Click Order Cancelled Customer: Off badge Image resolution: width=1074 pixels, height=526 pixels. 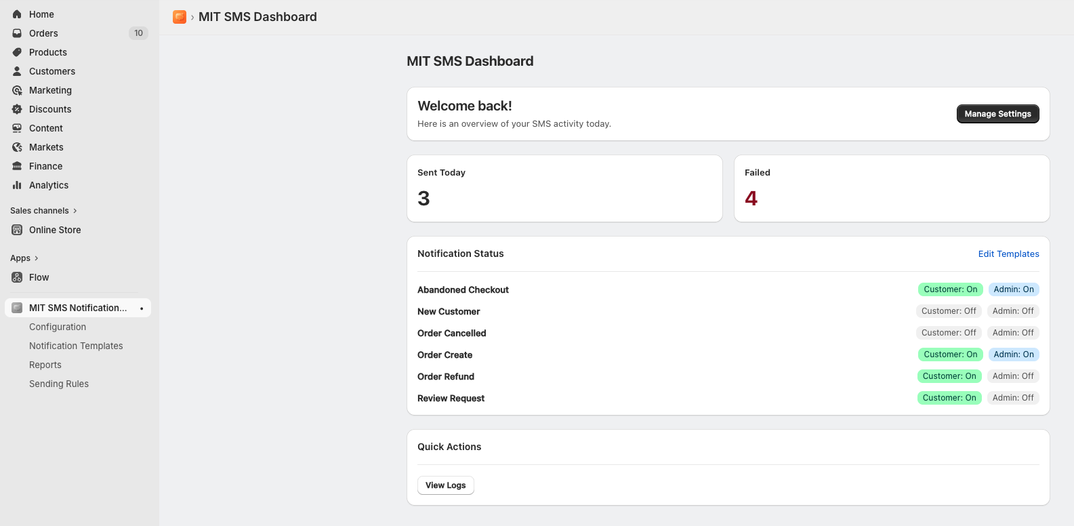coord(949,333)
